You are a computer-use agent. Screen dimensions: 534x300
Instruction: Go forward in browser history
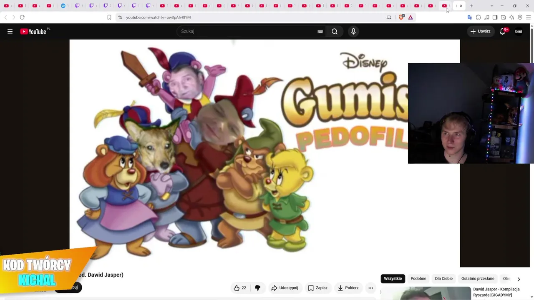pos(13,17)
